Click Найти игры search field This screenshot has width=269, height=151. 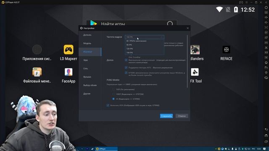click(132, 23)
